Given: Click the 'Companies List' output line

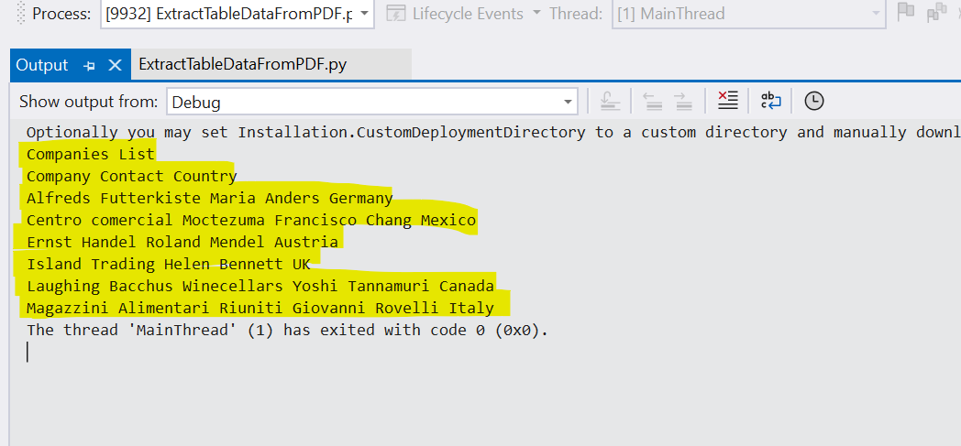Looking at the screenshot, I should tap(91, 154).
